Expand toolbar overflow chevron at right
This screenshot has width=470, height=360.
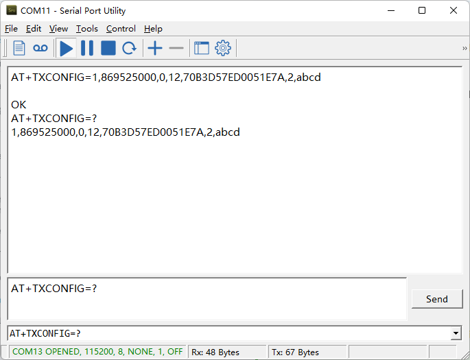pos(465,48)
